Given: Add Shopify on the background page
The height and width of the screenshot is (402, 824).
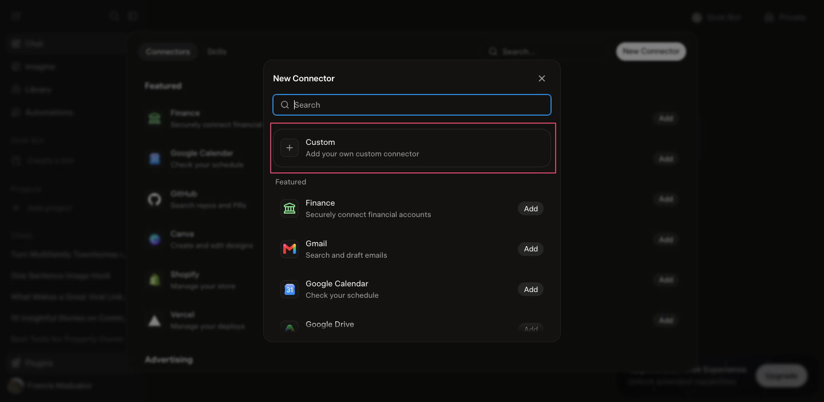Looking at the screenshot, I should 665,280.
